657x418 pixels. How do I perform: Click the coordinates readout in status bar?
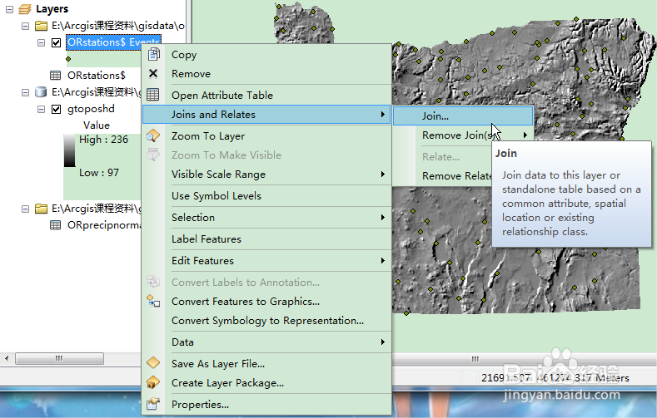[555, 378]
